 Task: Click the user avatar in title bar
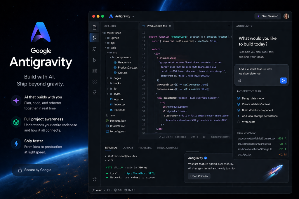[x=286, y=16]
